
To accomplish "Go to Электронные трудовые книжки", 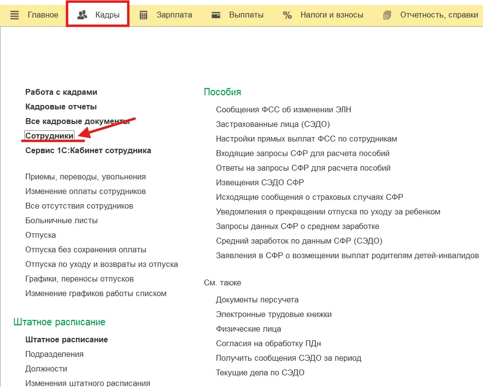I will [x=274, y=315].
